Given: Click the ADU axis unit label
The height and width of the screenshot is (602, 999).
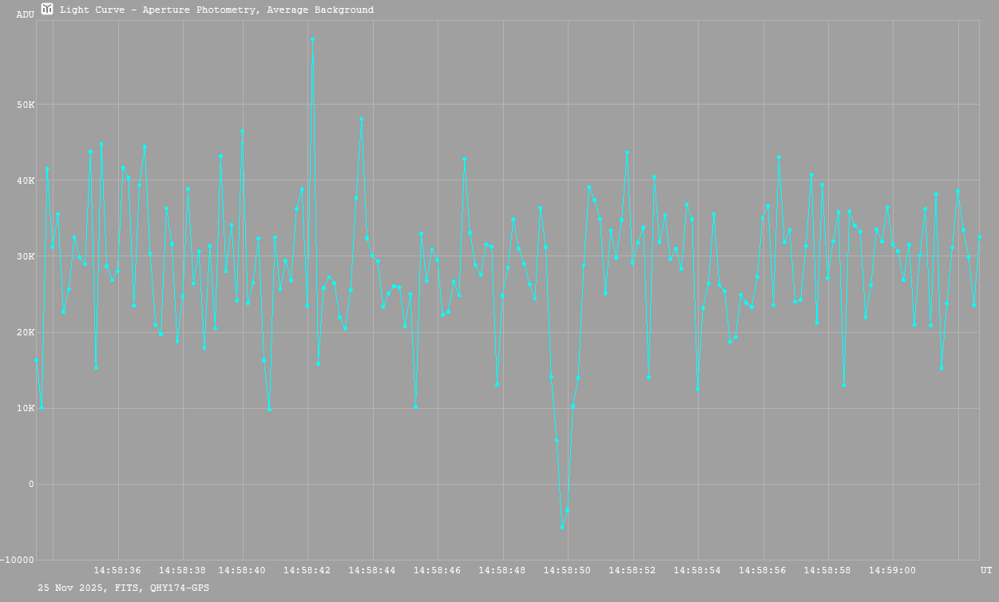Looking at the screenshot, I should [x=25, y=14].
